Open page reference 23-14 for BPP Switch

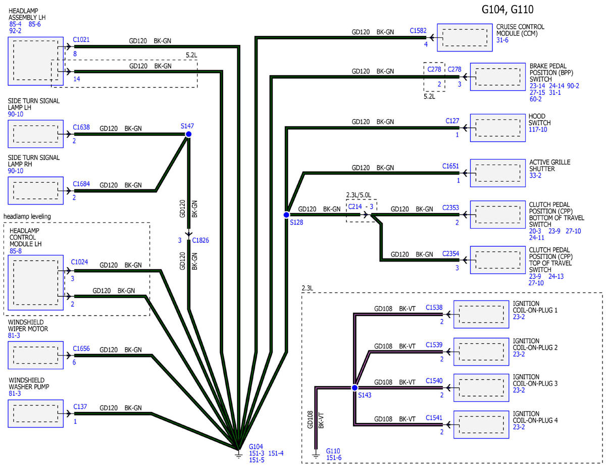point(537,86)
